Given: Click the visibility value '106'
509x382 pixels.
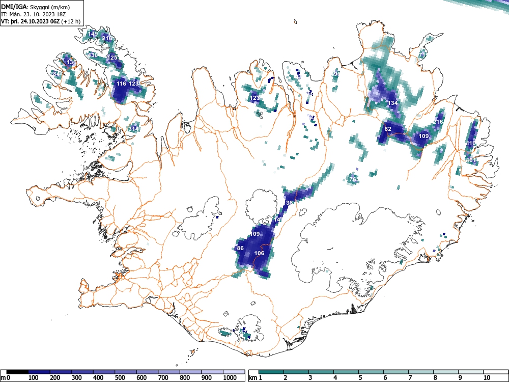Looking at the screenshot, I should point(259,253).
